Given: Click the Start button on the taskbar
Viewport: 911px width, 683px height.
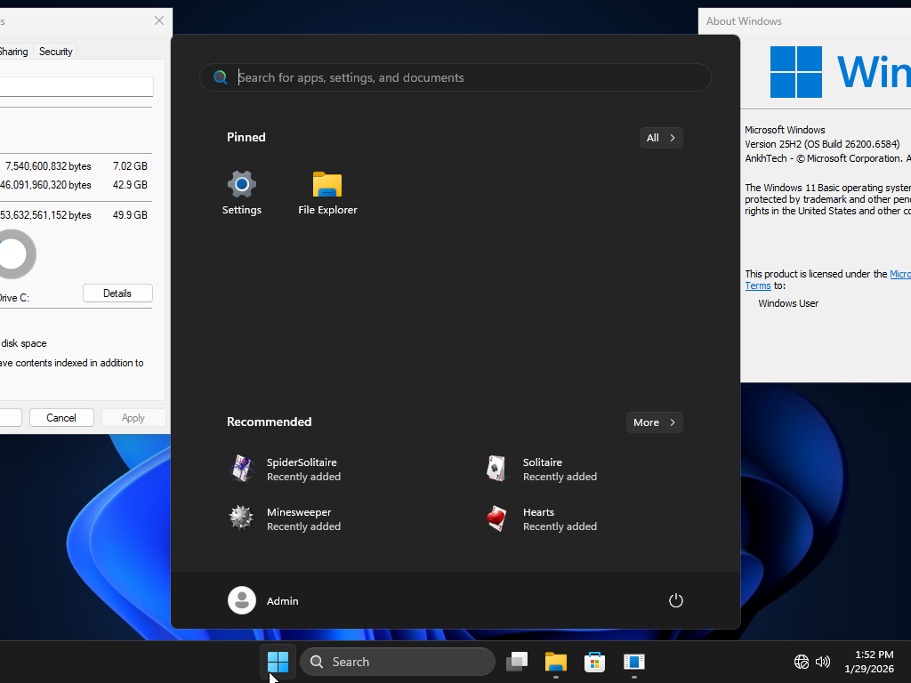Looking at the screenshot, I should [278, 662].
